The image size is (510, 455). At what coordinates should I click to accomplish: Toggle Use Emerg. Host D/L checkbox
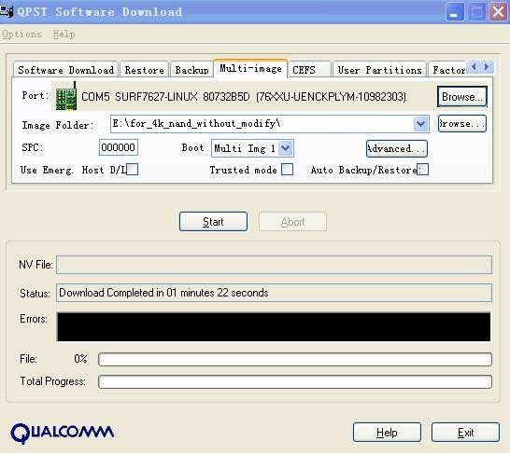[133, 169]
